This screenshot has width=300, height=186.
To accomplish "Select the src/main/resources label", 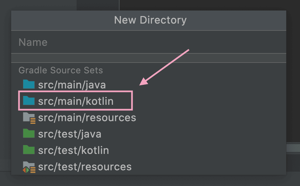I will 87,118.
